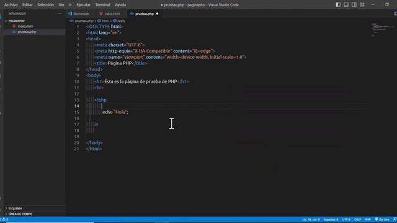Click the opening <?php tag on line 13

click(100, 100)
